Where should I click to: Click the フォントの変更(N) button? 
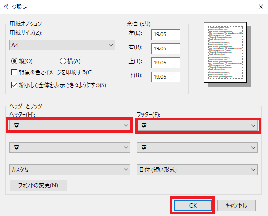tap(38, 185)
